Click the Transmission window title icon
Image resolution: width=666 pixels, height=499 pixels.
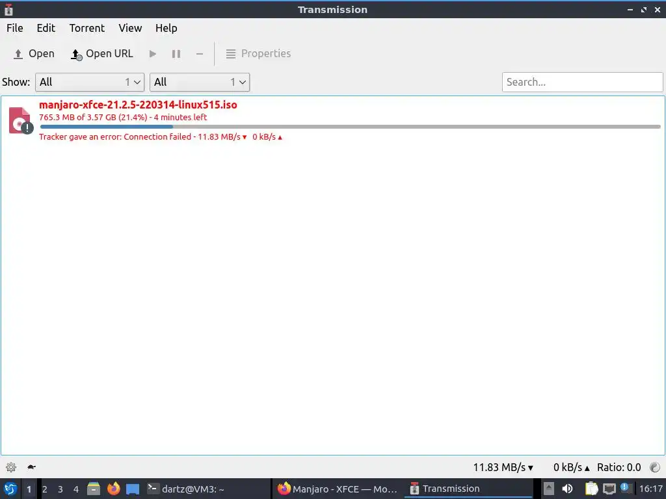click(8, 9)
